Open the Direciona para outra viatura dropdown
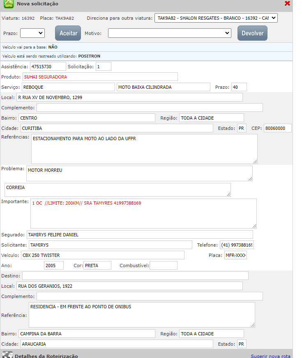The height and width of the screenshot is (358, 302). [216, 18]
